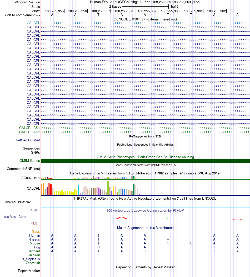Image resolution: width=250 pixels, height=277 pixels.
Task: Click 'Short Genetic Variants from dbSNP release 155'
Action: coord(145,165)
